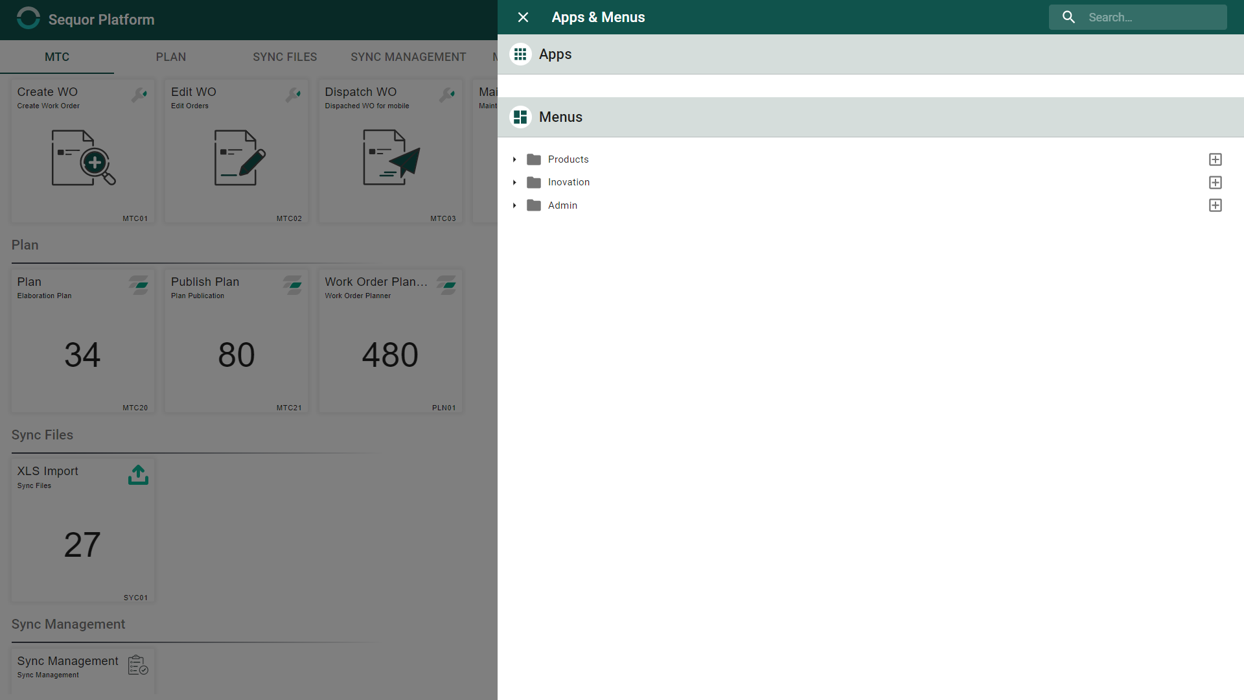Open the Create WO tile illustration
The width and height of the screenshot is (1244, 700).
[x=83, y=158]
